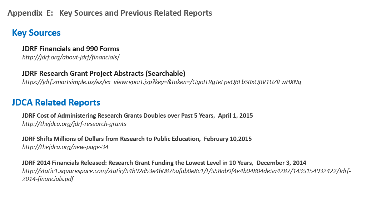Select 'JDRF Shifts Millions of Dollars' report title

137,139
